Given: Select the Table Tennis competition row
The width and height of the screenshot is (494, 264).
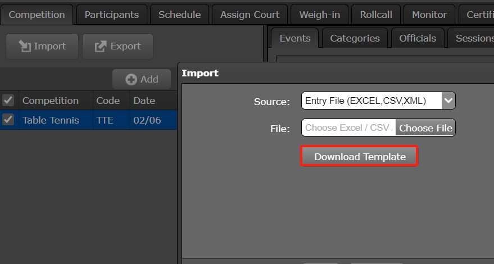Looking at the screenshot, I should (x=51, y=120).
